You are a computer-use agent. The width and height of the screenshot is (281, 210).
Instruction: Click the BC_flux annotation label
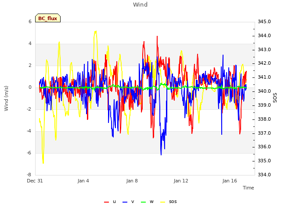pos(48,18)
